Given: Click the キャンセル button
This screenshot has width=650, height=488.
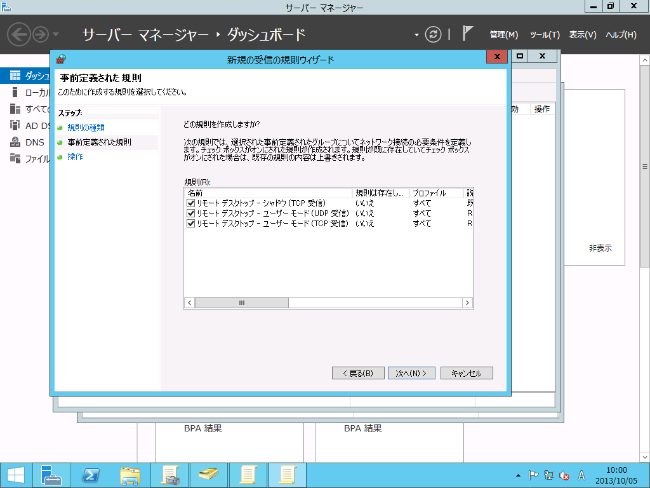Looking at the screenshot, I should click(467, 373).
